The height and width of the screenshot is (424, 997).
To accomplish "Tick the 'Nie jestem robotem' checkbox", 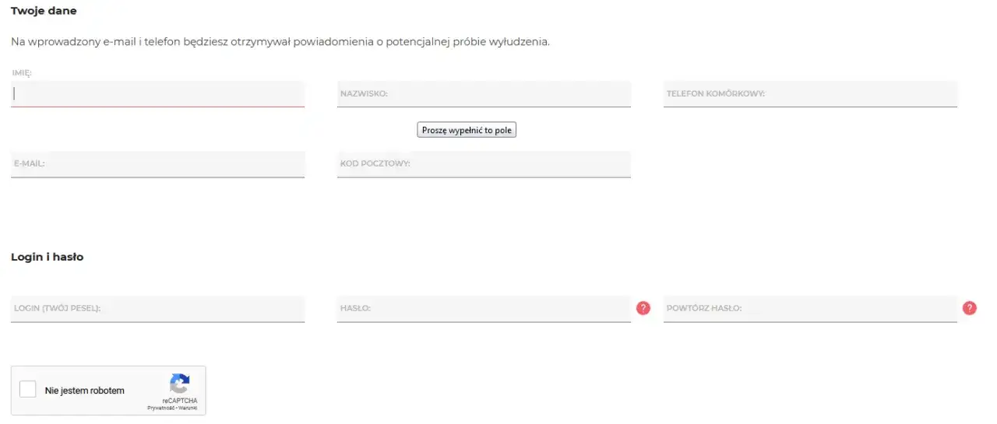I will click(28, 390).
